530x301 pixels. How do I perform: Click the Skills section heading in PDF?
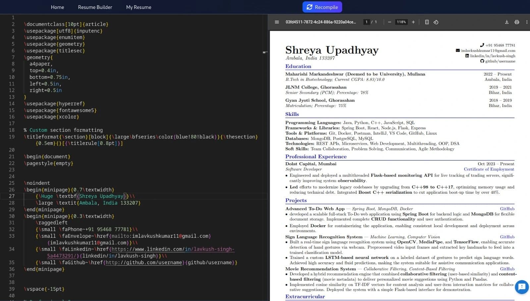tap(292, 114)
